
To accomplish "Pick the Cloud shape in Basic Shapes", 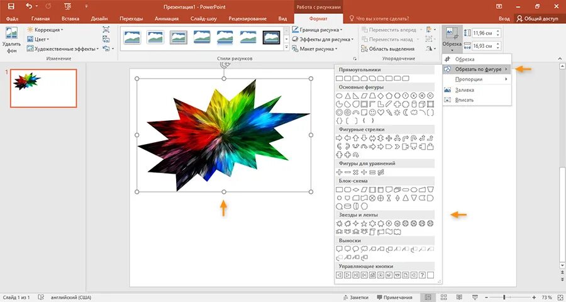I will click(414, 113).
